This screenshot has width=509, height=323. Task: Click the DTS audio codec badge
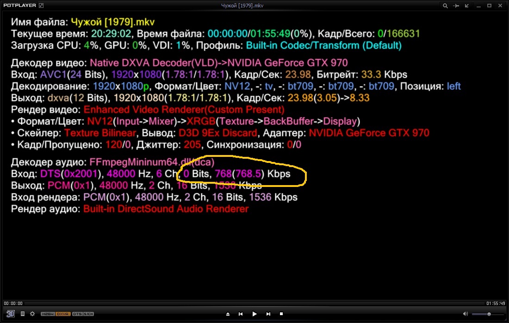pos(77,314)
